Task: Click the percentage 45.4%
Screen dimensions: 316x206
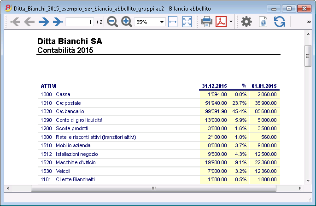Action: point(240,111)
